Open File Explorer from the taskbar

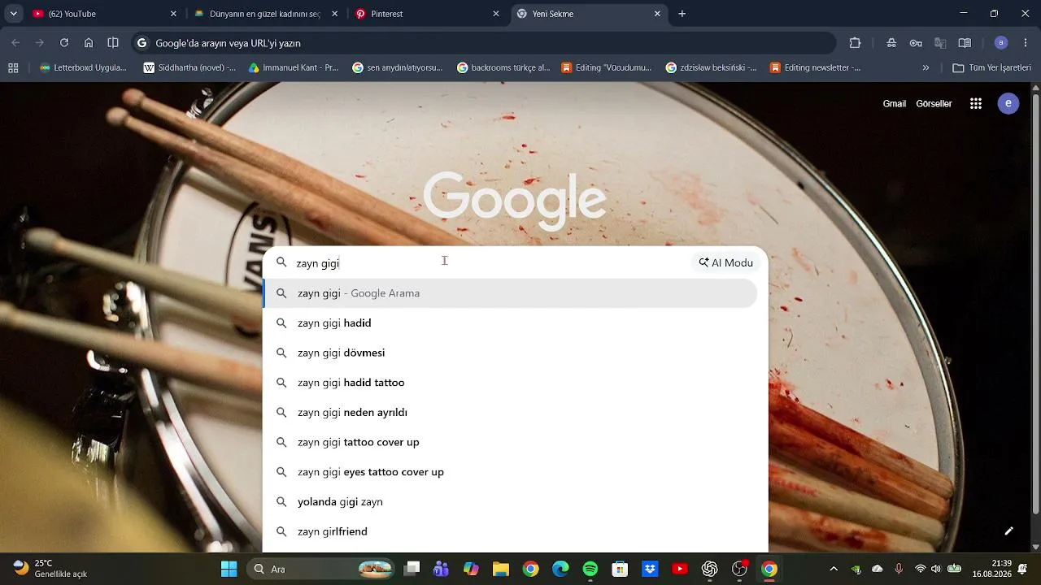[500, 569]
